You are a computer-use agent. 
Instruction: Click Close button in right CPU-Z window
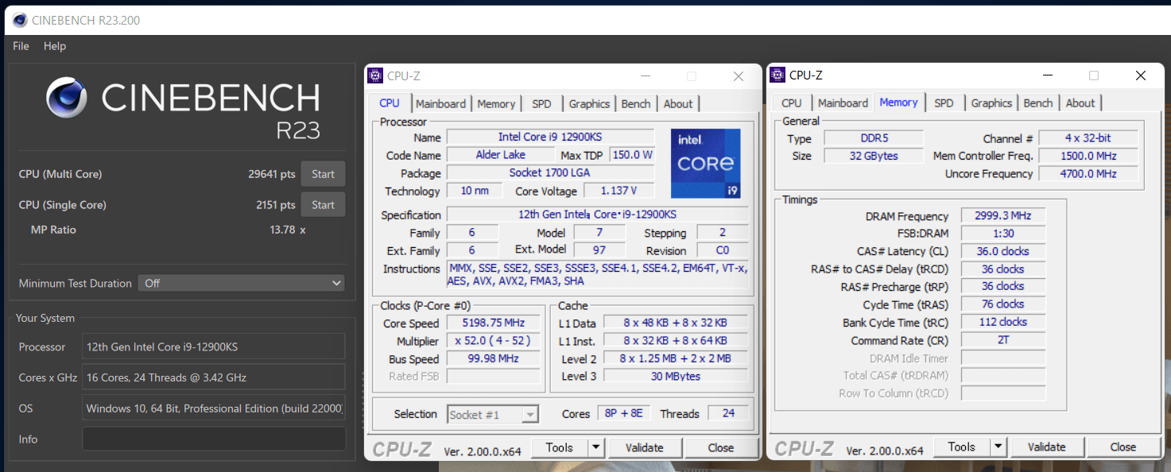1123,447
